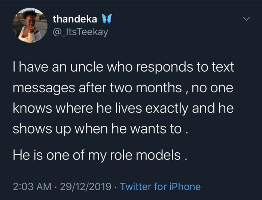
Task: Open the @_ItsTeekay handle link
Action: tap(80, 32)
